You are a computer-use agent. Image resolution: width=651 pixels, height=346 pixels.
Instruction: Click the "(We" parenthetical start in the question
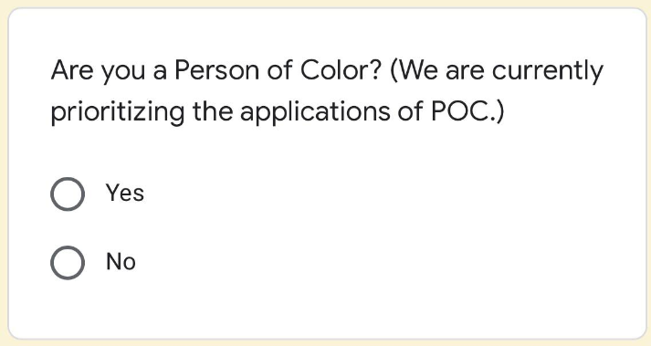[x=414, y=69]
